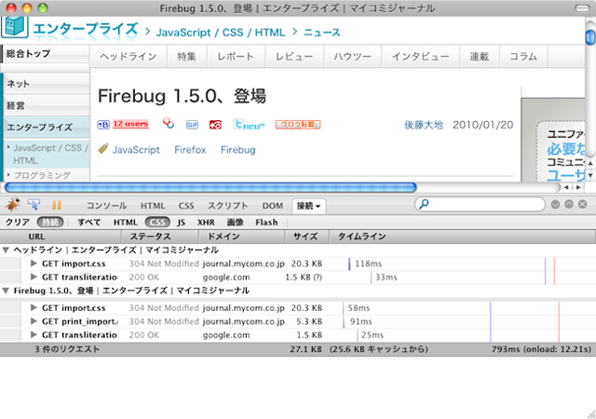Open the JavaScript tag link

(x=136, y=150)
